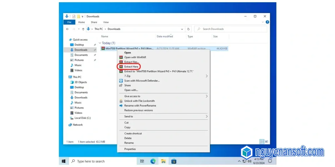
Task: Open Explorer help question mark
Action: pyautogui.click(x=267, y=22)
